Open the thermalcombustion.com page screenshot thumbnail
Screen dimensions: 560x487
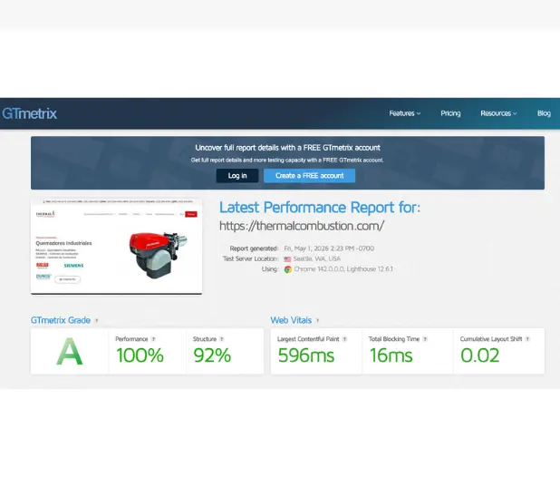tap(116, 247)
